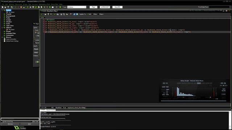Click music player seek bar

point(194,101)
